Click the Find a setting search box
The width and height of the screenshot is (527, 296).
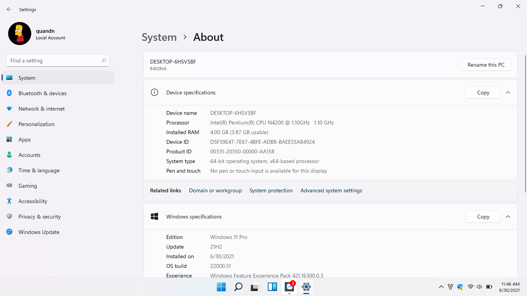click(58, 61)
